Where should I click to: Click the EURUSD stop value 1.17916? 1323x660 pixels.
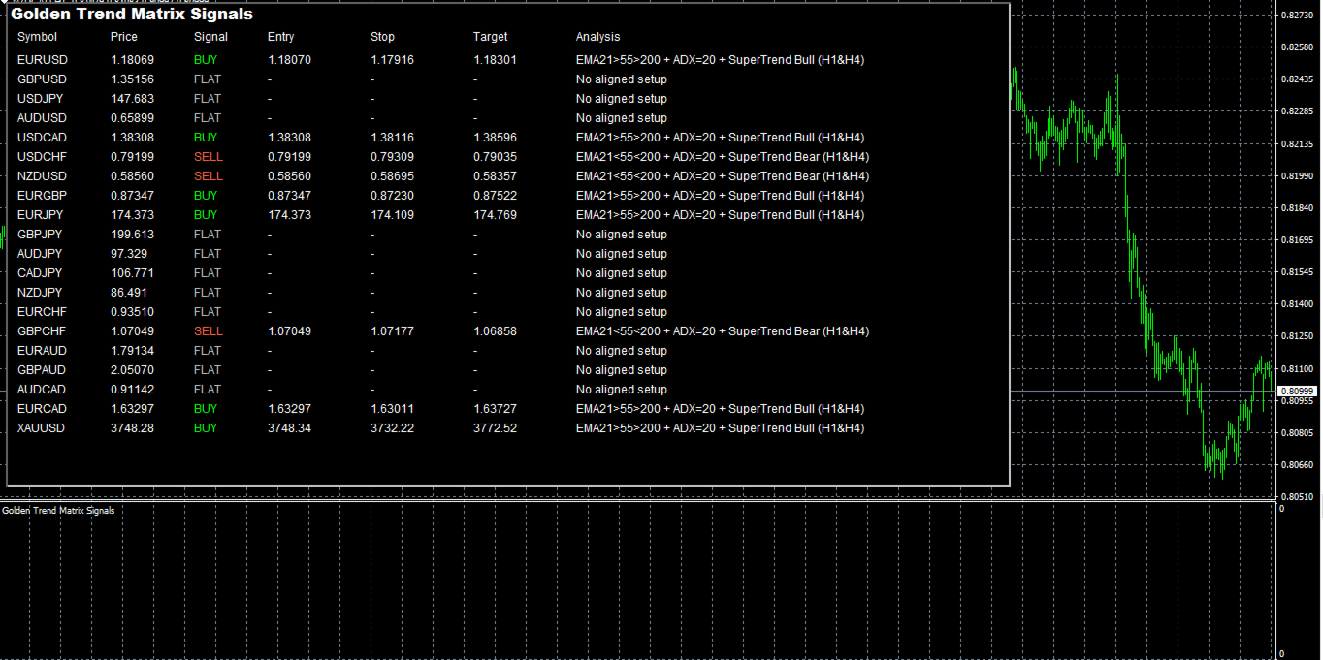coord(392,60)
